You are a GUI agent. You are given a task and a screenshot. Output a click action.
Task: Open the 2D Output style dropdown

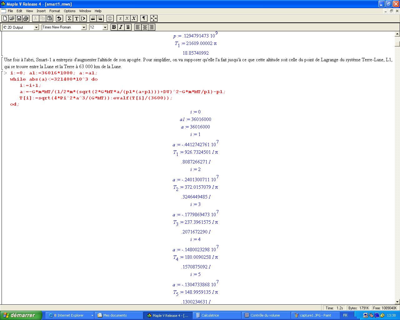point(36,27)
